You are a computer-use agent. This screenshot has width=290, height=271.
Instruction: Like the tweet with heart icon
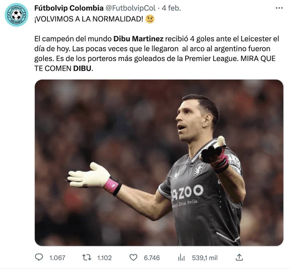133,258
